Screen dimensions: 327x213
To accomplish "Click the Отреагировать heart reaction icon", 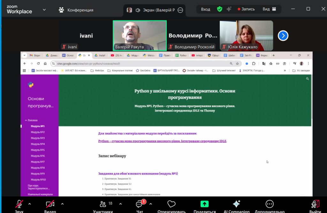I will point(171,204).
